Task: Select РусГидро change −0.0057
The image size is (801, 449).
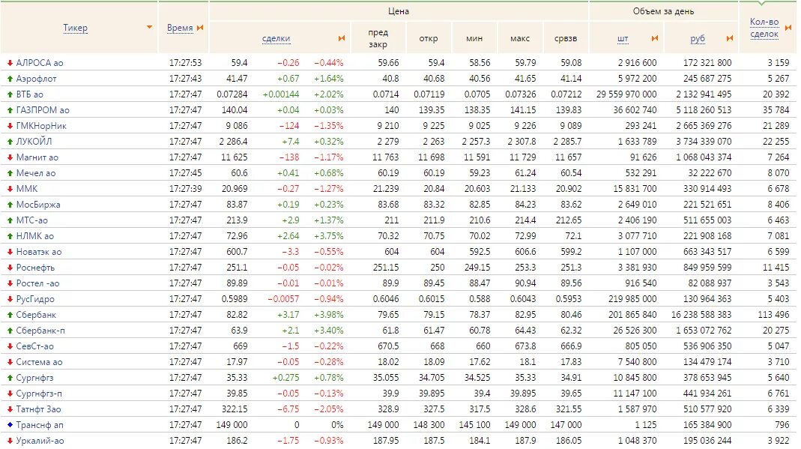Action: click(x=282, y=299)
